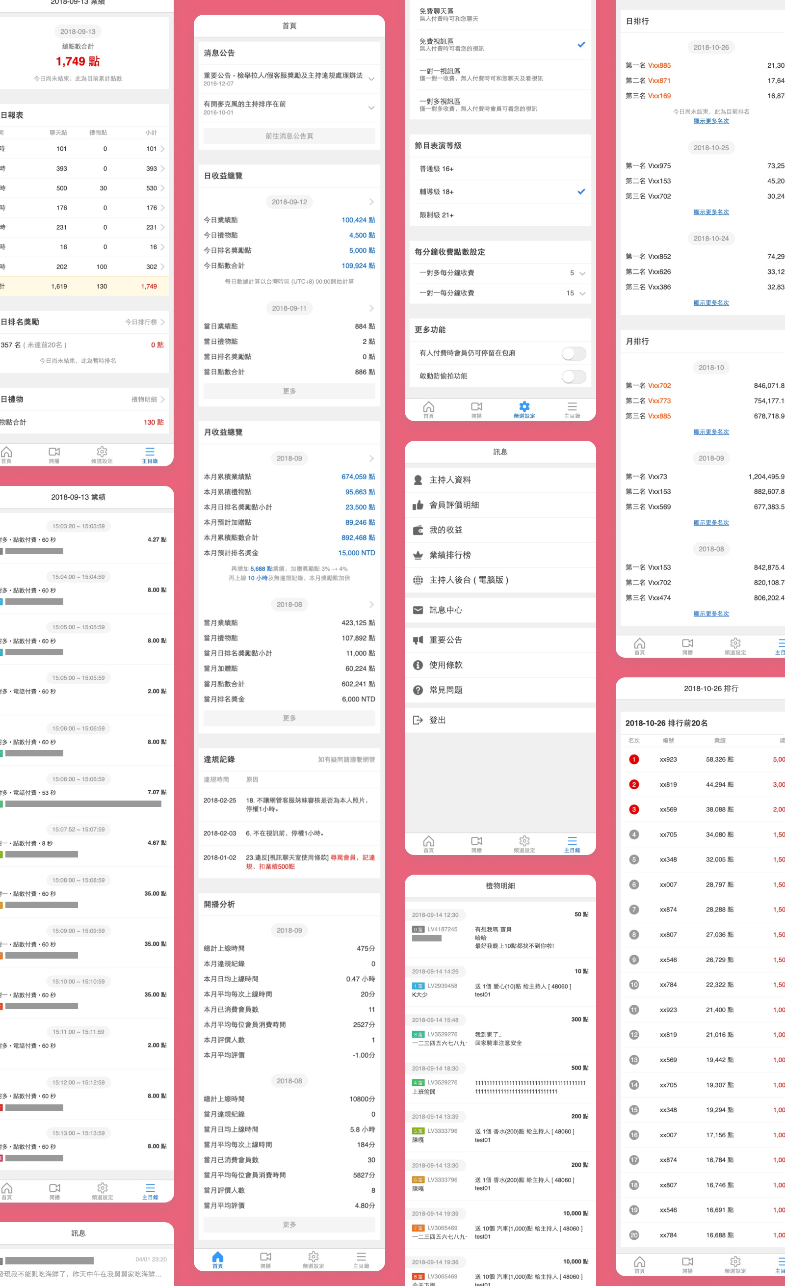The height and width of the screenshot is (1286, 785).
Task: Enable the 啟動防偷拍功能 switch
Action: pyautogui.click(x=573, y=376)
